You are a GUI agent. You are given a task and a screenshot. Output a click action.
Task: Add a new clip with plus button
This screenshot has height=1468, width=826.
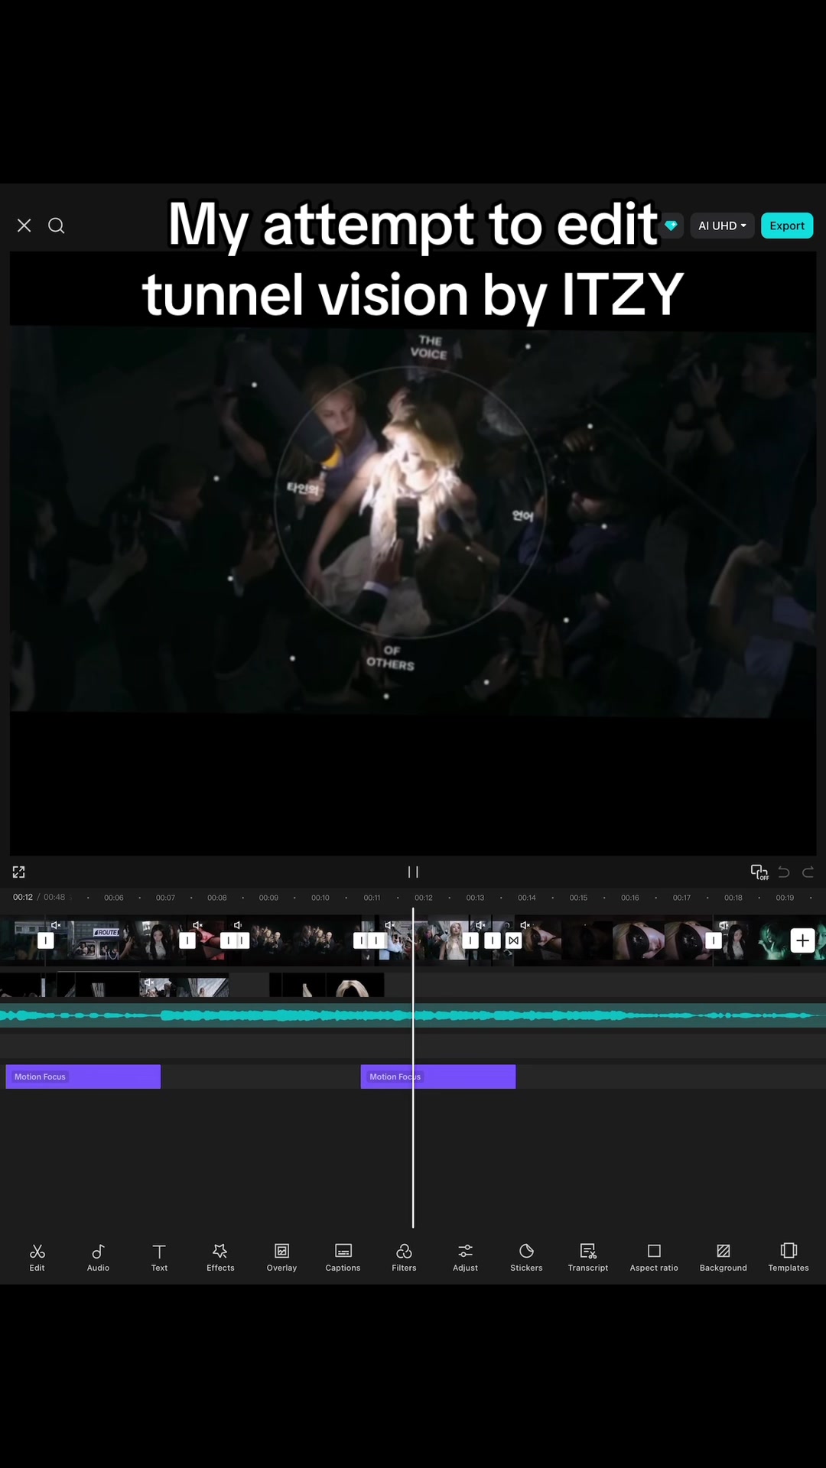coord(802,940)
